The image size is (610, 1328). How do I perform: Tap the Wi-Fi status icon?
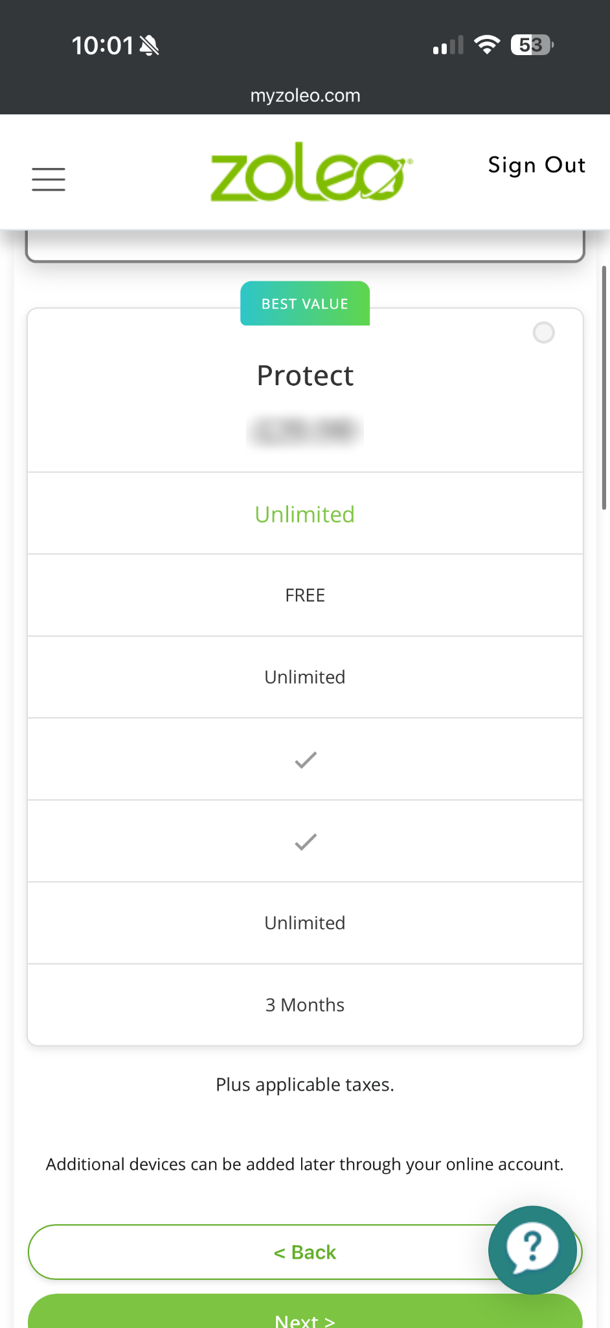(x=487, y=45)
